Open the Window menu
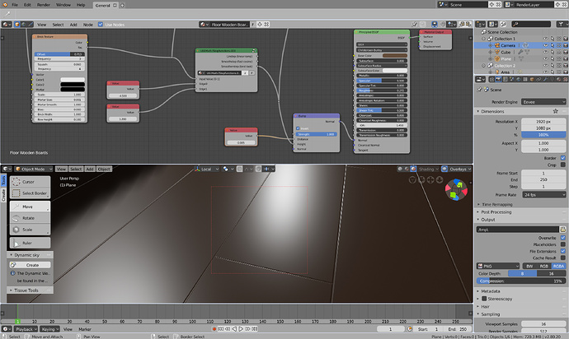This screenshot has width=569, height=339. (63, 5)
